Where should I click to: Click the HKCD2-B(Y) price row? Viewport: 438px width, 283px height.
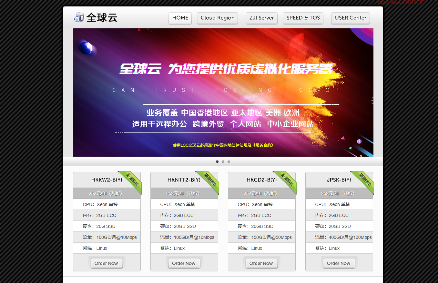(261, 193)
